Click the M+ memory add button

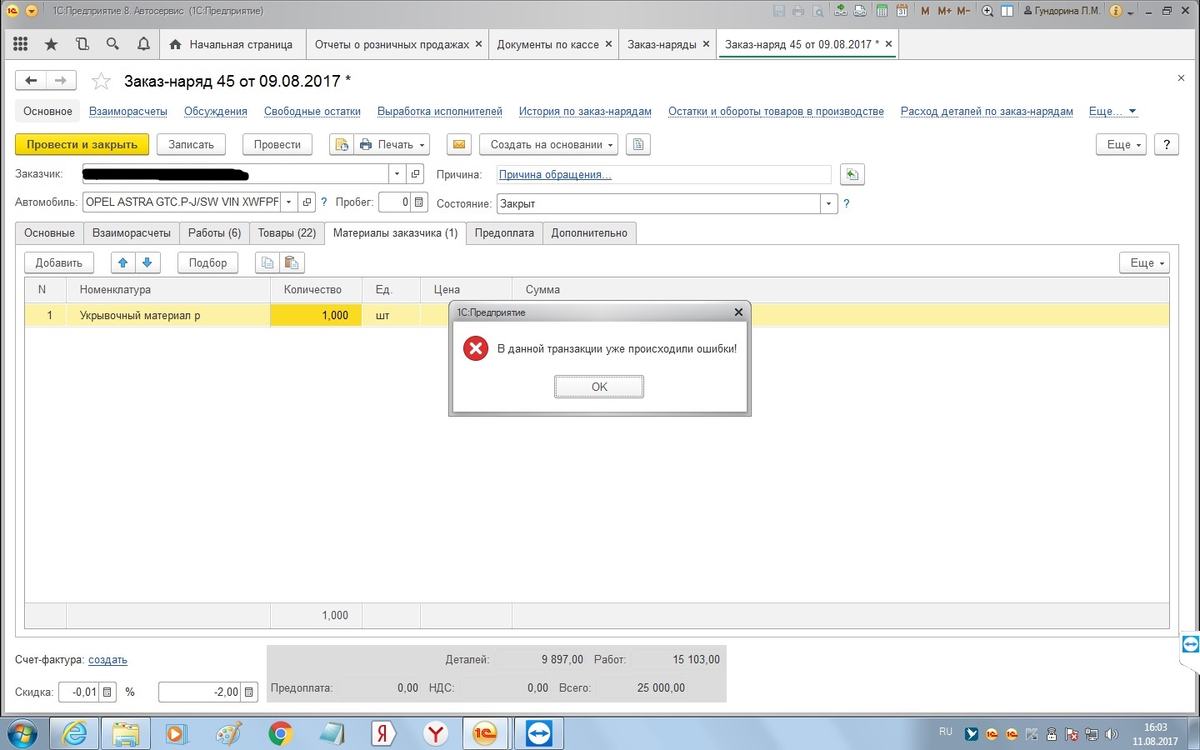pyautogui.click(x=944, y=11)
